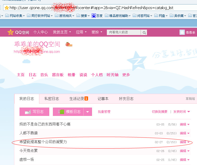Open the 音乐 navigation item
The height and width of the screenshot is (165, 197).
(44, 75)
